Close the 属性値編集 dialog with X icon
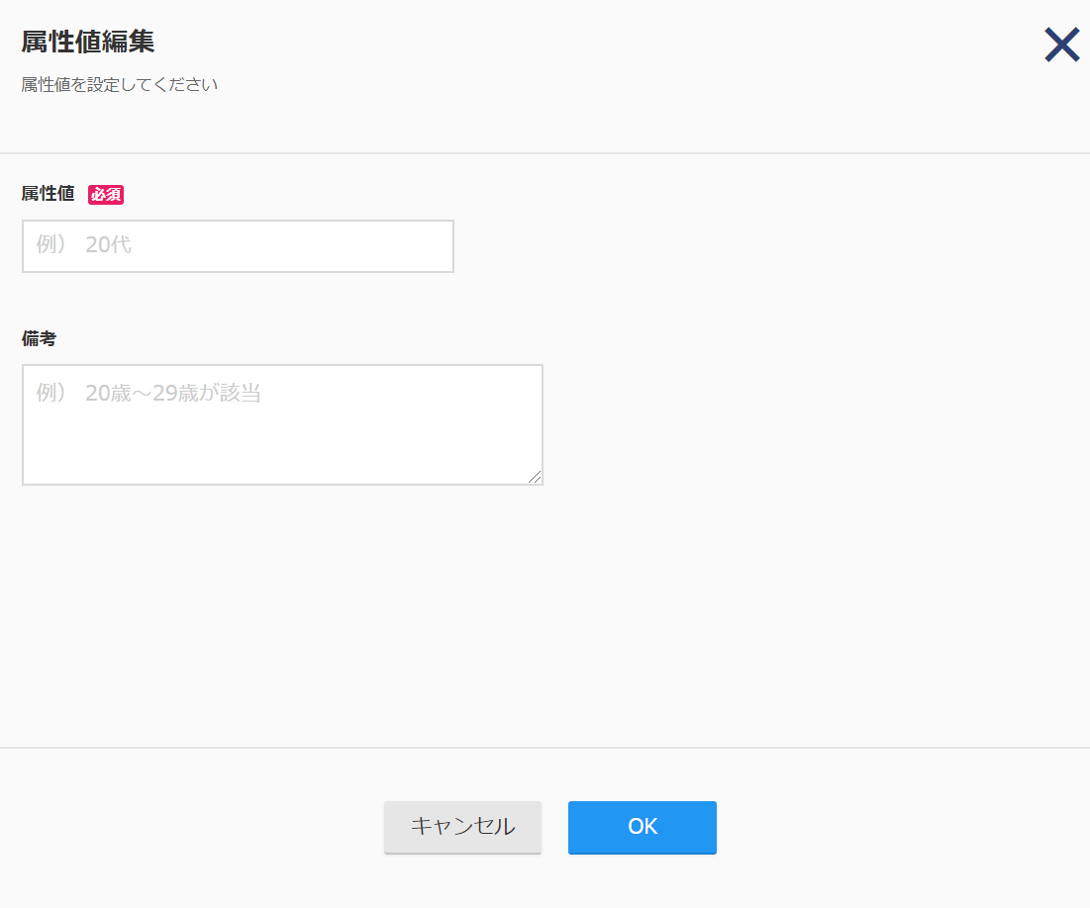The width and height of the screenshot is (1090, 908). (x=1061, y=45)
